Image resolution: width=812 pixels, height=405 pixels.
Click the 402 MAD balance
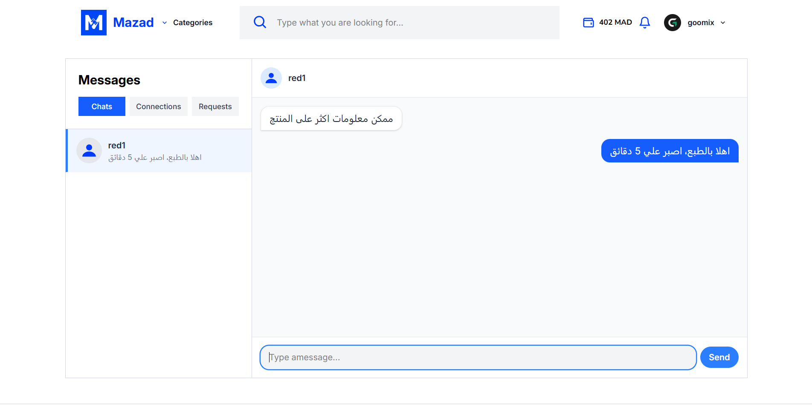[615, 22]
